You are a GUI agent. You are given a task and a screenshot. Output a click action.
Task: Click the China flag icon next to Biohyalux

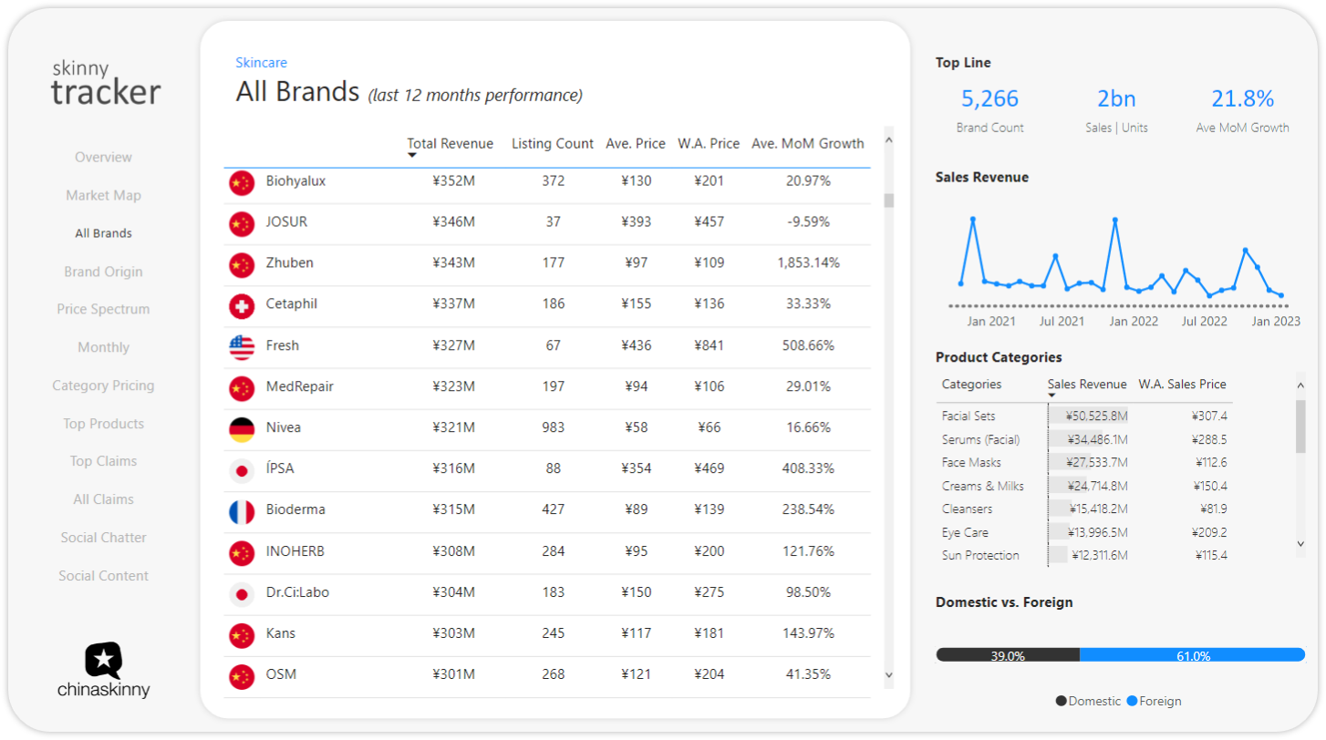242,182
